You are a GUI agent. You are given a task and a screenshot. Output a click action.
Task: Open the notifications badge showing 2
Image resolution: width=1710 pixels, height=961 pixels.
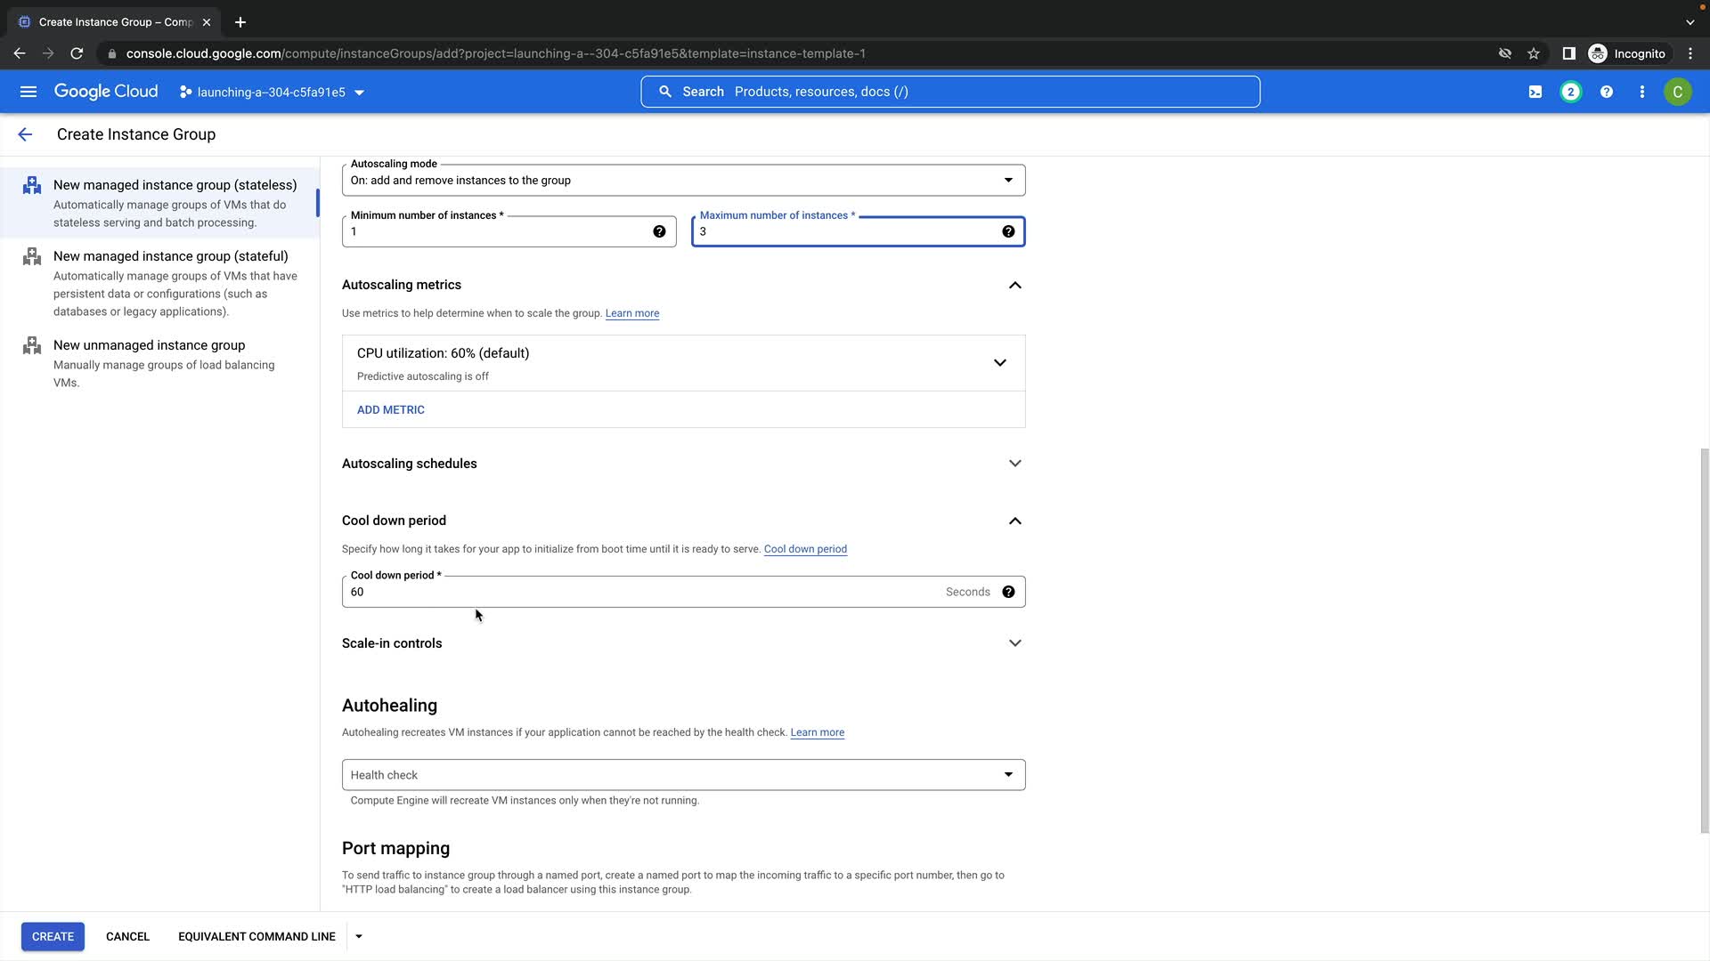pyautogui.click(x=1571, y=92)
